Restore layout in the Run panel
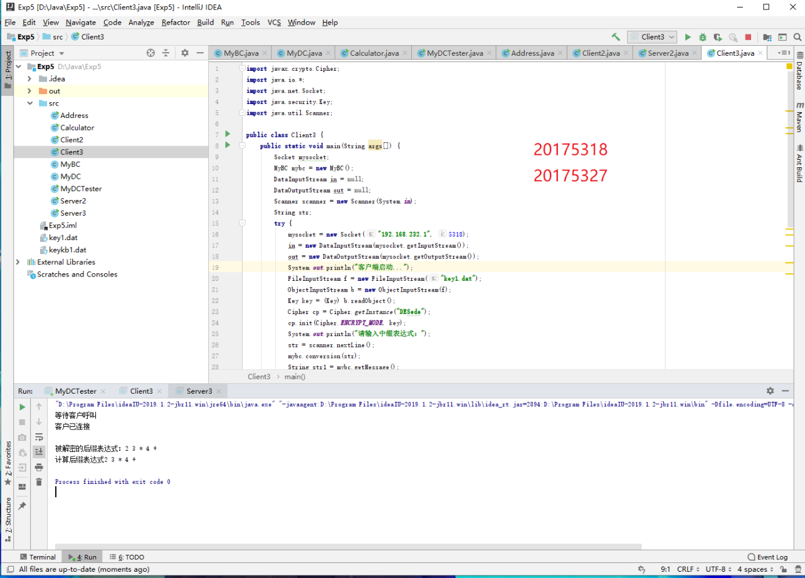805x578 pixels. (x=23, y=486)
